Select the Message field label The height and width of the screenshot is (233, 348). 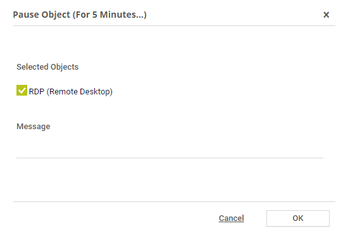(34, 127)
